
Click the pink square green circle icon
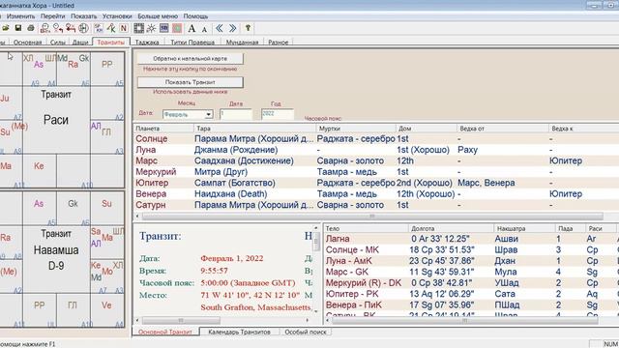point(177,28)
